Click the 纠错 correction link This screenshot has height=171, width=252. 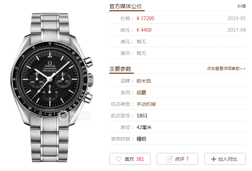[241, 6]
